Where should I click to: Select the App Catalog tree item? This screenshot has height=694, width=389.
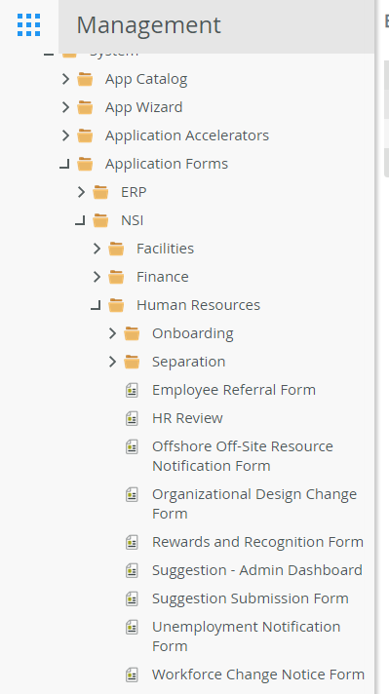coord(146,79)
